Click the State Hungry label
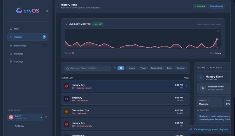 [x=215, y=53]
